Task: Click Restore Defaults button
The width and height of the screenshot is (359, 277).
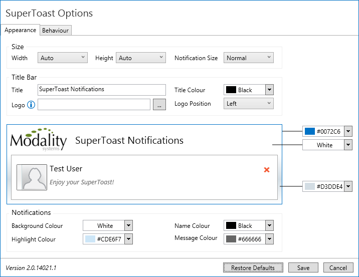Action: 253,267
